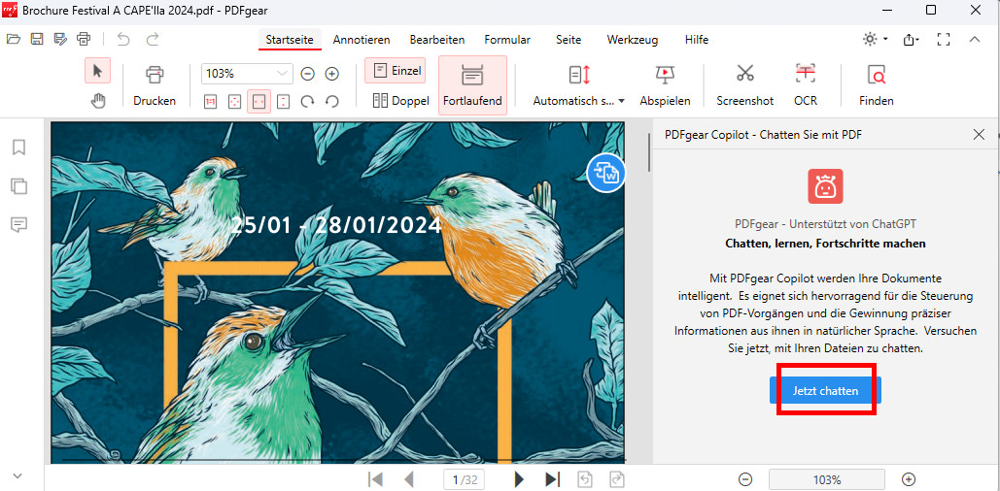Switch to Einzel single page view
Image resolution: width=1000 pixels, height=491 pixels.
pyautogui.click(x=396, y=71)
